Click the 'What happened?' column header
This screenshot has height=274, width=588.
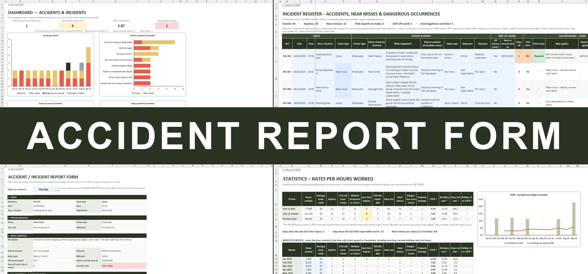(403, 43)
